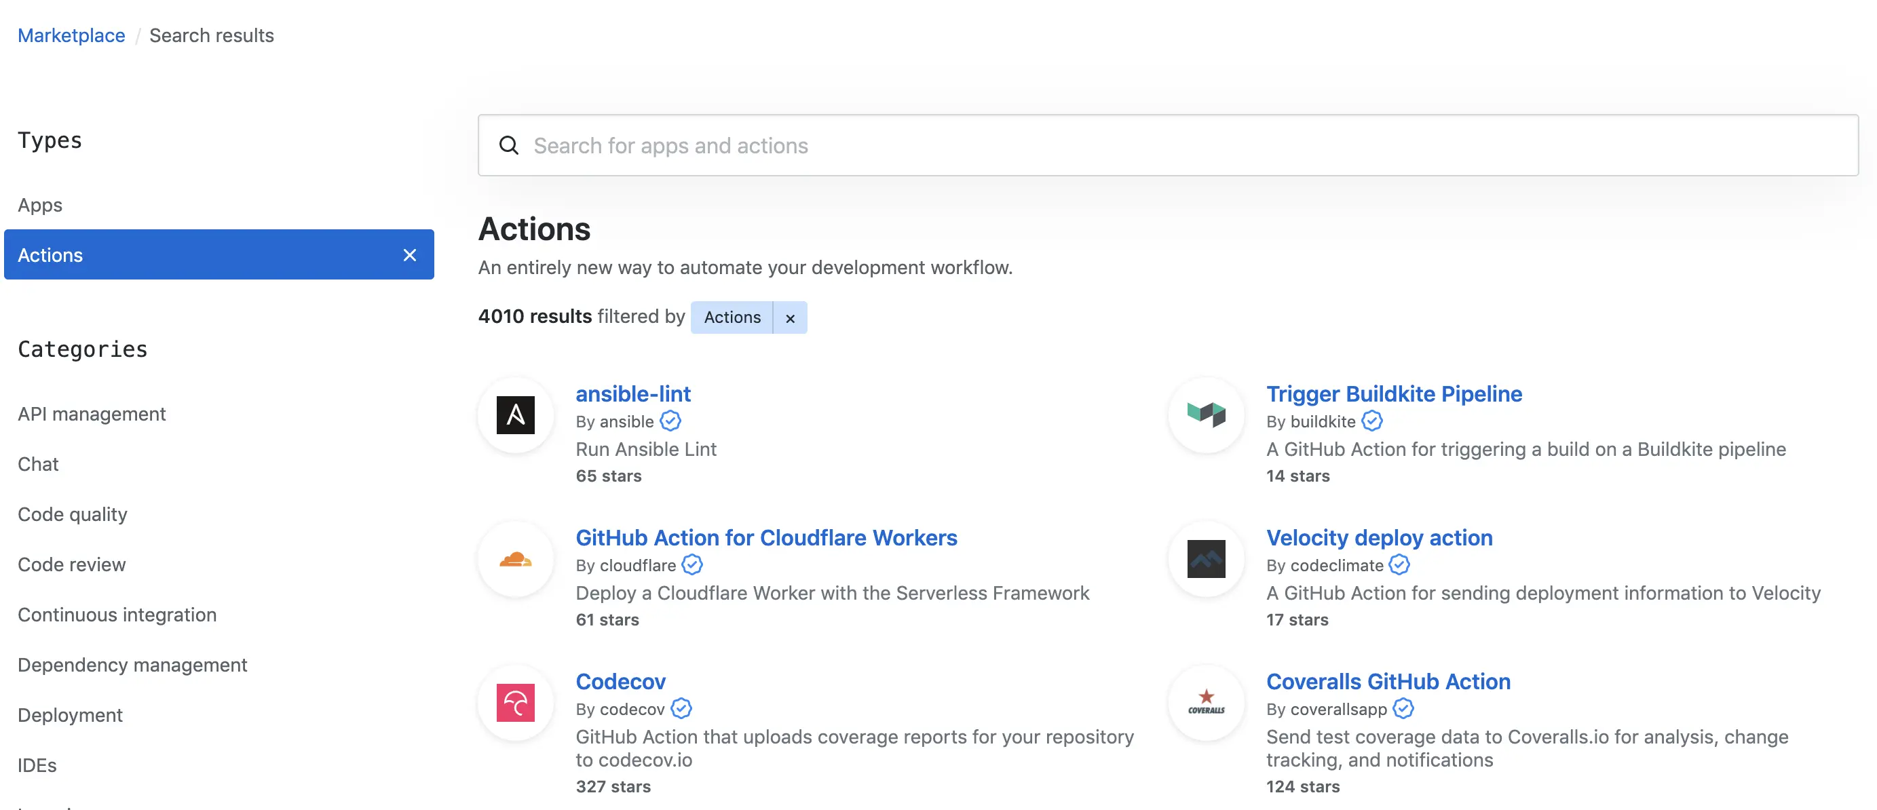The height and width of the screenshot is (810, 1877).
Task: Click the Cloudflare cloud logo icon
Action: [x=515, y=560]
